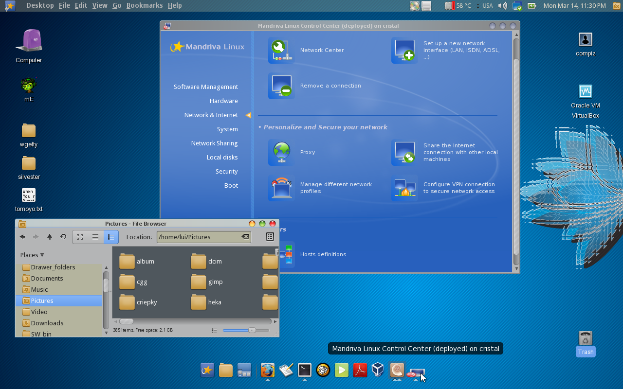
Task: Open Software Management section
Action: click(206, 87)
